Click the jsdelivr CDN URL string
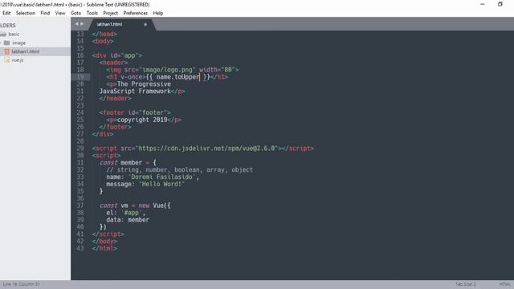514x289 pixels. point(208,149)
